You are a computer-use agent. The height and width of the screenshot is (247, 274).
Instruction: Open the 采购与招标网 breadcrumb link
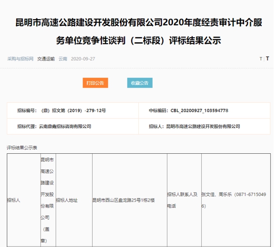[21, 59]
